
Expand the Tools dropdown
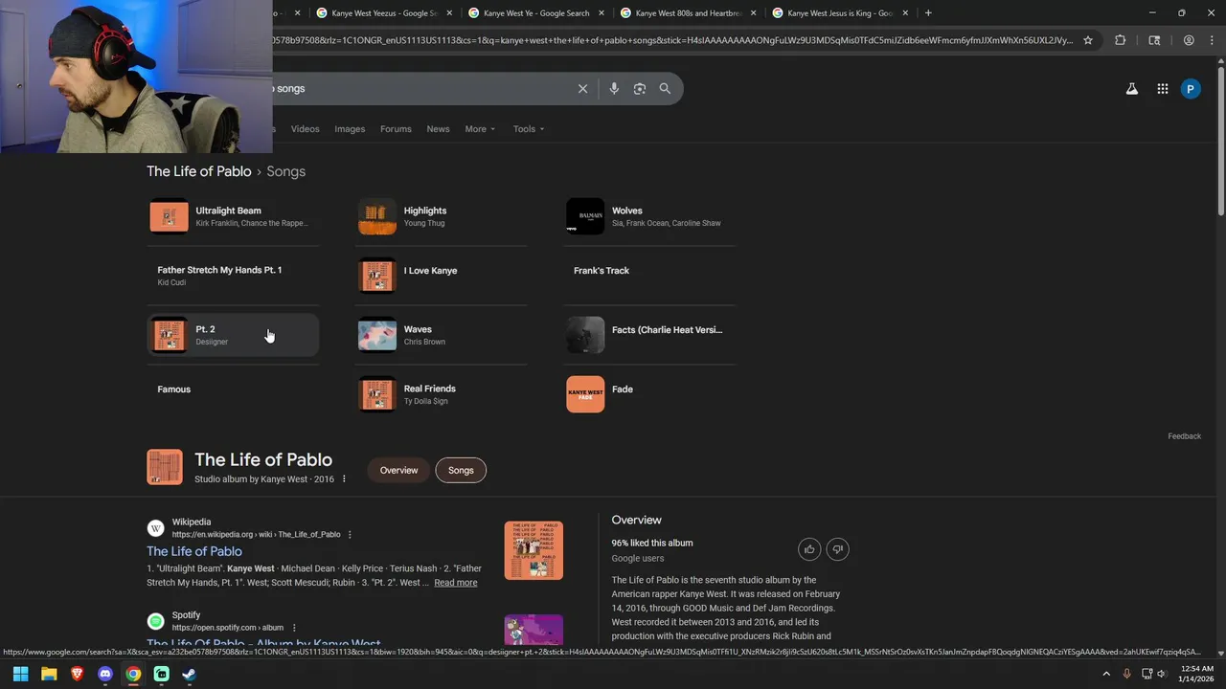[528, 129]
